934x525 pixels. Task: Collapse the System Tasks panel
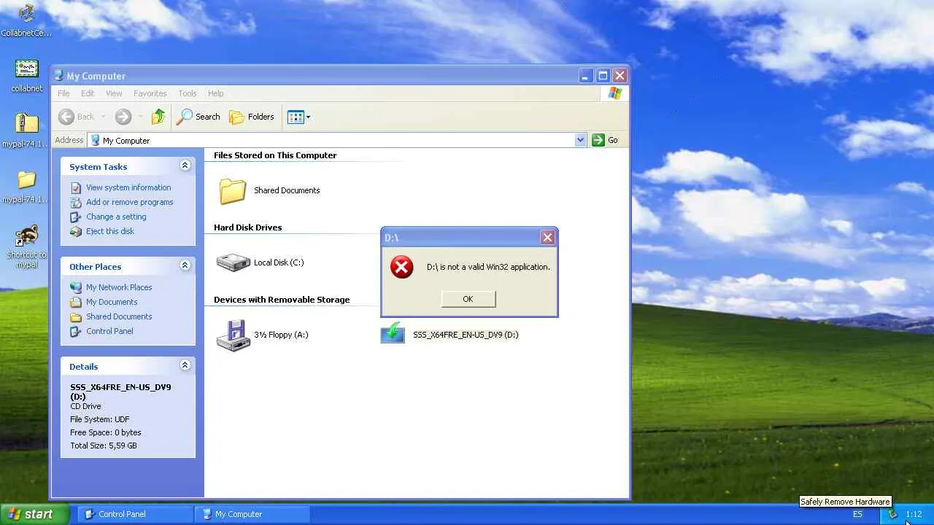click(x=185, y=166)
